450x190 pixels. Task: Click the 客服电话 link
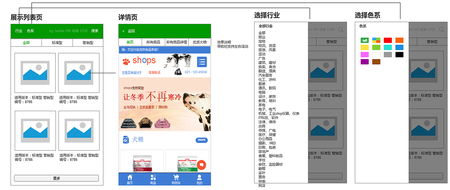(154, 72)
